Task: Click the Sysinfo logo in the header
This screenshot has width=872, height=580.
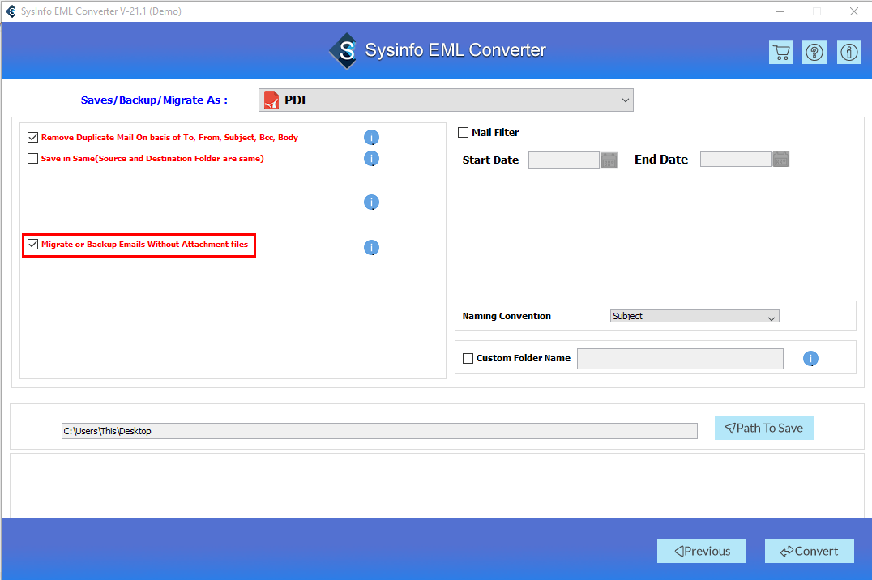Action: [x=344, y=50]
